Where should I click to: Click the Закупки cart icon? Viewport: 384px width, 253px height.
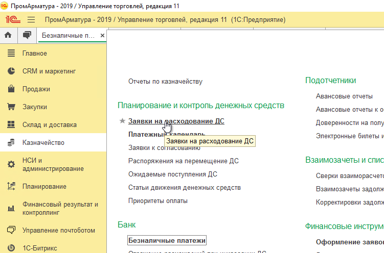tap(11, 107)
